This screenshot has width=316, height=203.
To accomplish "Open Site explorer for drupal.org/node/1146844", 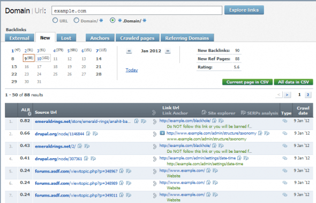I will 88,134.
